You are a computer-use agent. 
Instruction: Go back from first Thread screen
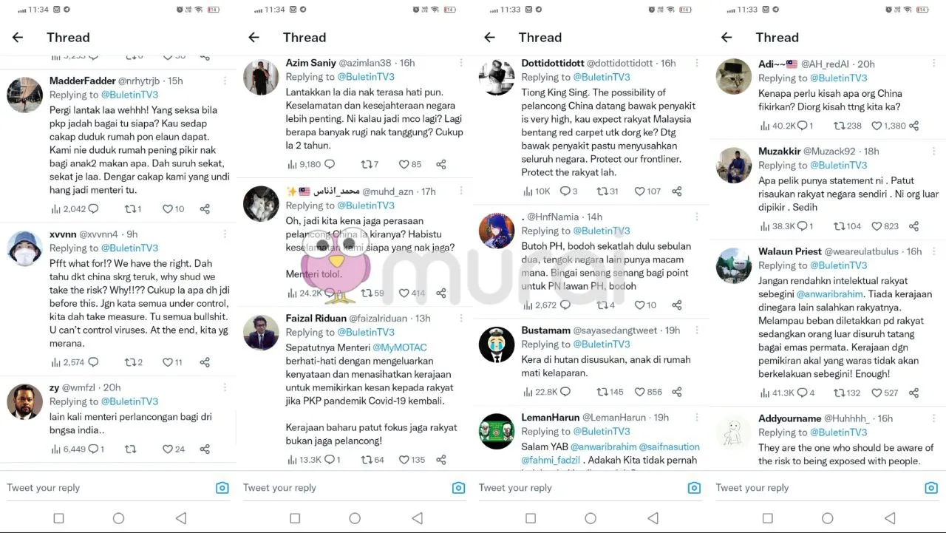[x=18, y=37]
